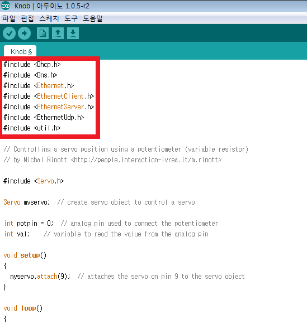Click the #include <util.h> line

click(32, 128)
